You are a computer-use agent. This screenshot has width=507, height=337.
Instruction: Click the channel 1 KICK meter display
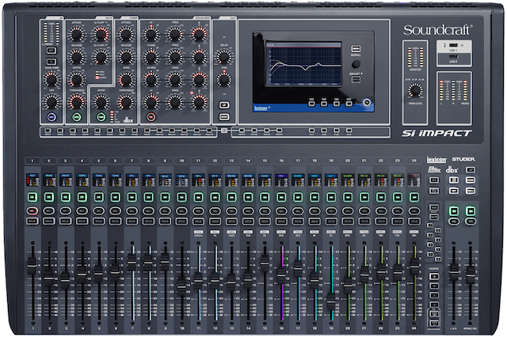[x=32, y=180]
